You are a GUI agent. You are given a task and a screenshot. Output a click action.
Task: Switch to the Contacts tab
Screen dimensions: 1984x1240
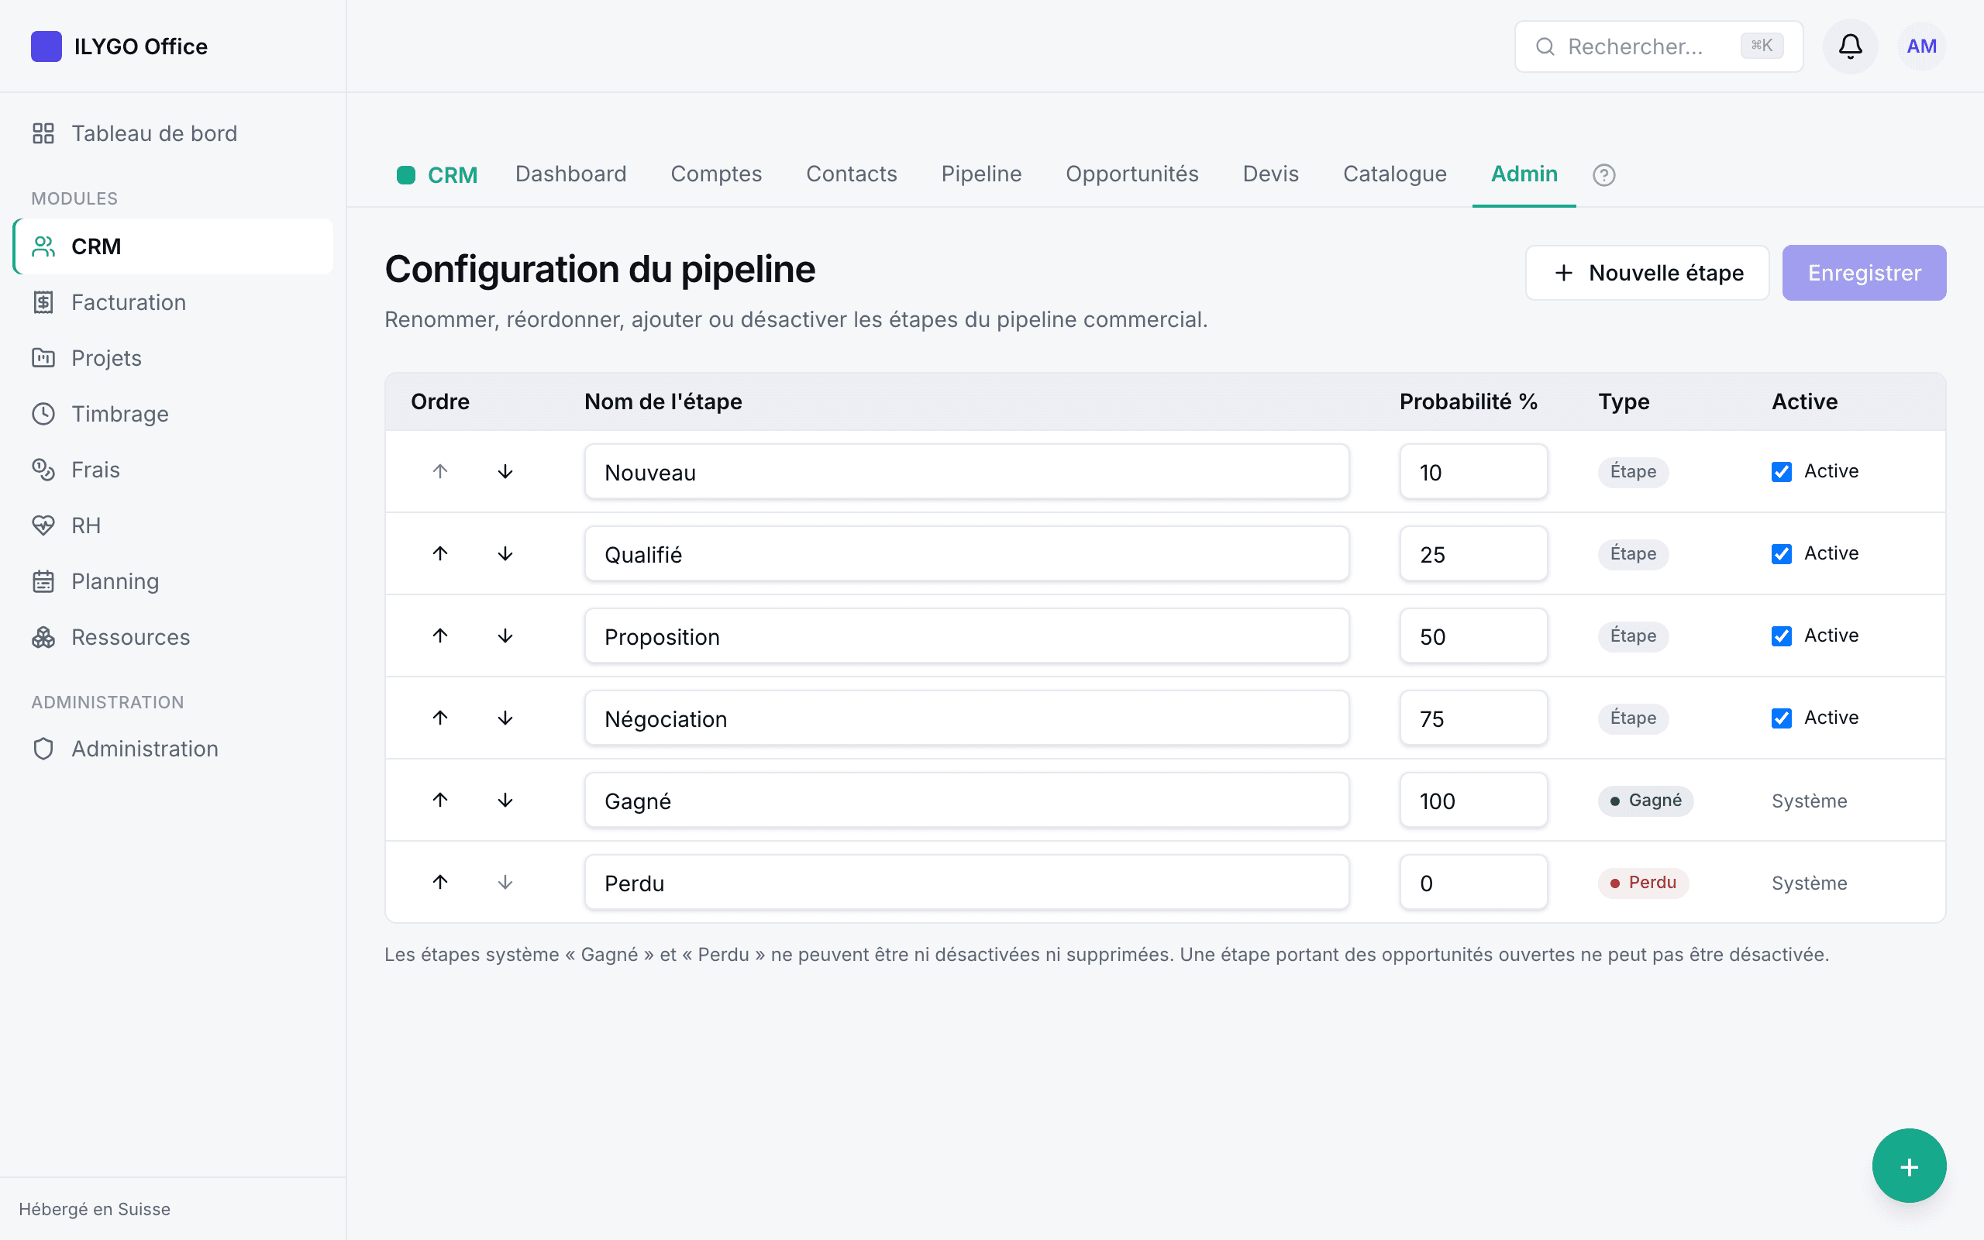tap(851, 174)
